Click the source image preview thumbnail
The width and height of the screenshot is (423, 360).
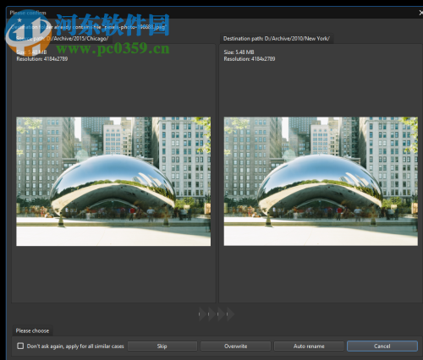click(113, 182)
